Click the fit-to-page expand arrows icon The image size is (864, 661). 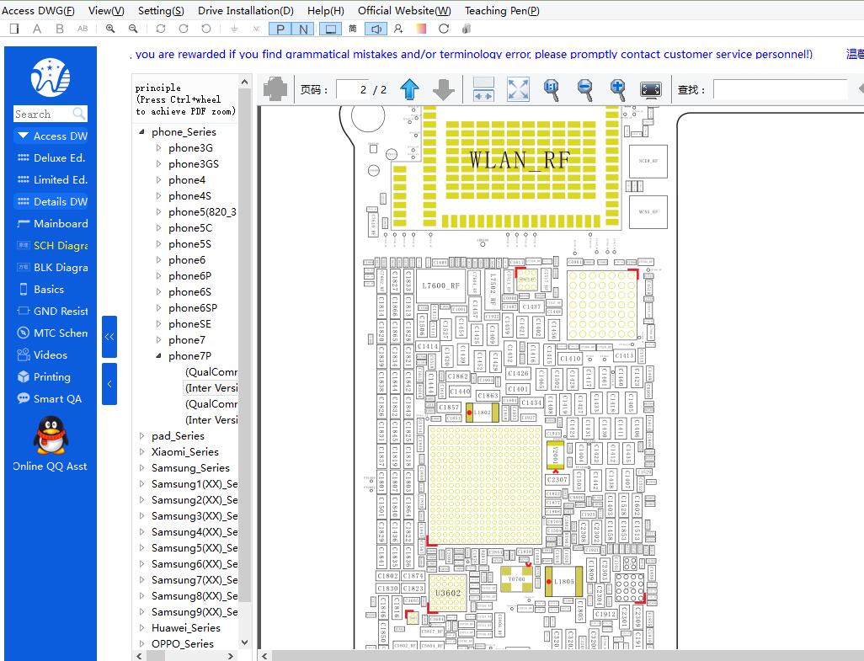(x=518, y=89)
